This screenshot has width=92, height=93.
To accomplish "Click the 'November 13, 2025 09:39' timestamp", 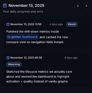I will point(26,58).
